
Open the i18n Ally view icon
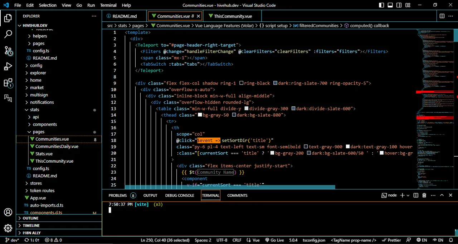(x=8, y=98)
